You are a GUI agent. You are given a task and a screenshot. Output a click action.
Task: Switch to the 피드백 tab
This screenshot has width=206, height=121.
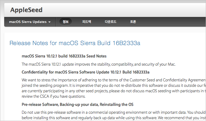[87, 21]
